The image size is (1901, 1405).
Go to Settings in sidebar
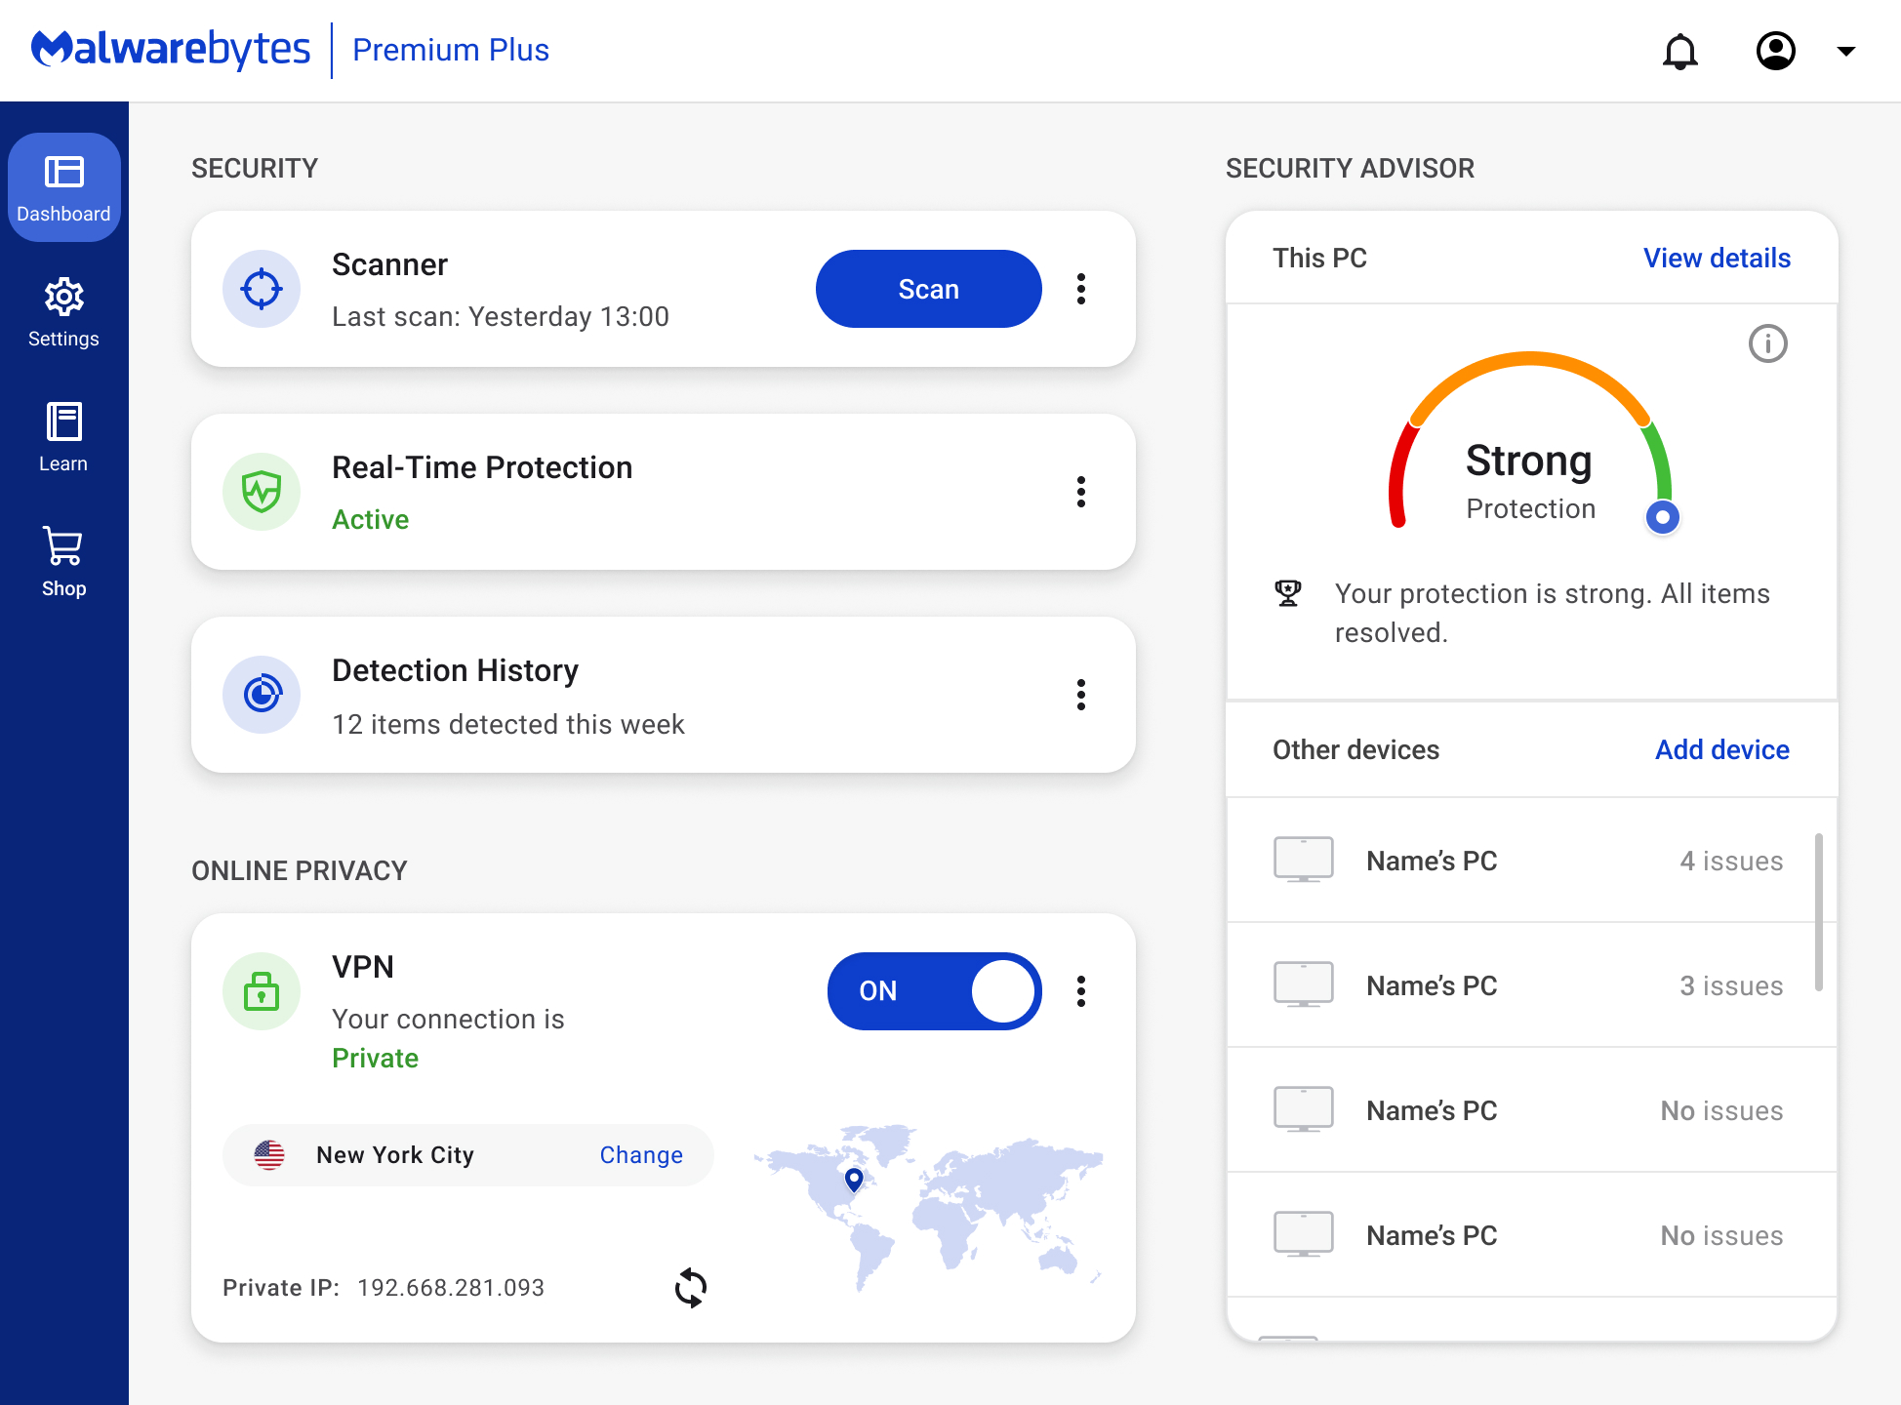coord(63,312)
